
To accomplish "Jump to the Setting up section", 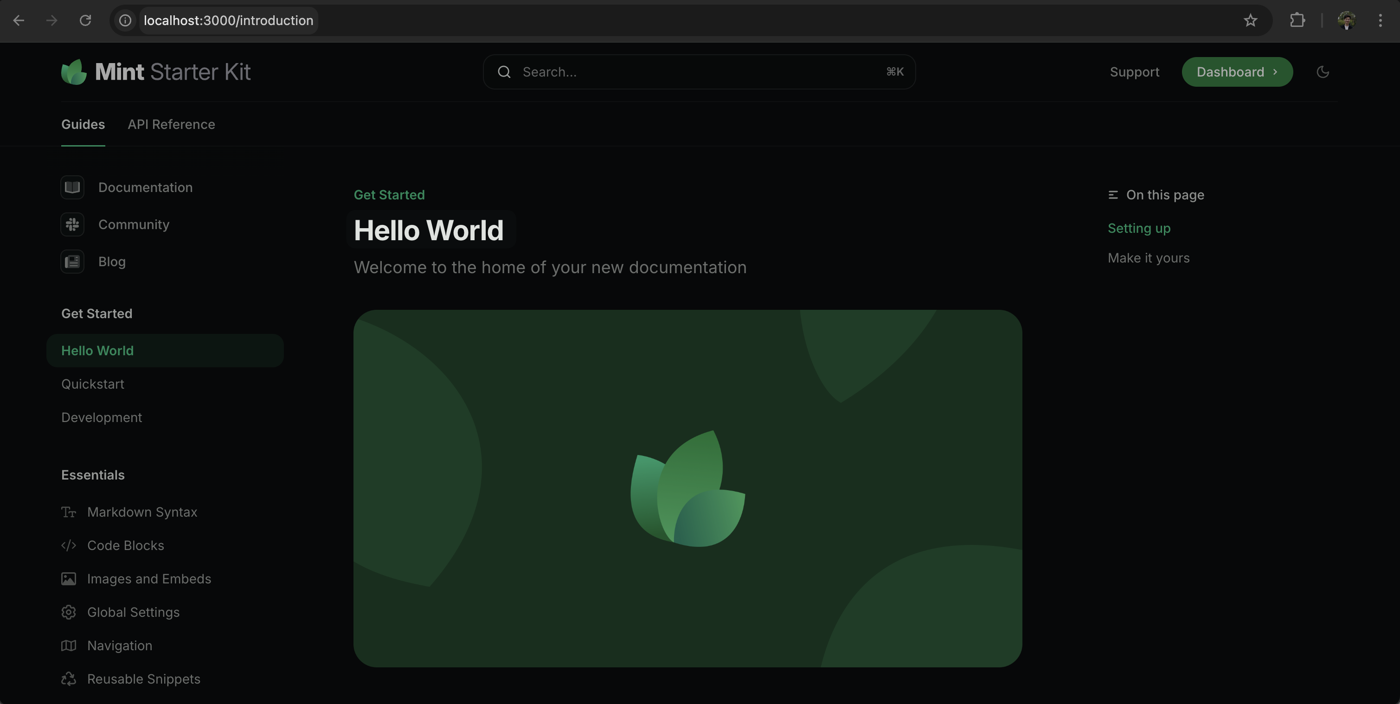I will click(x=1139, y=228).
